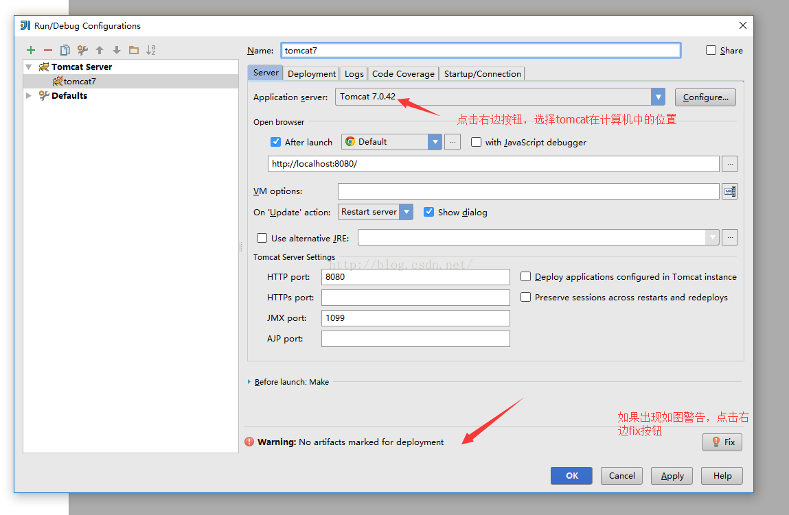
Task: Open Application server dropdown
Action: click(658, 97)
